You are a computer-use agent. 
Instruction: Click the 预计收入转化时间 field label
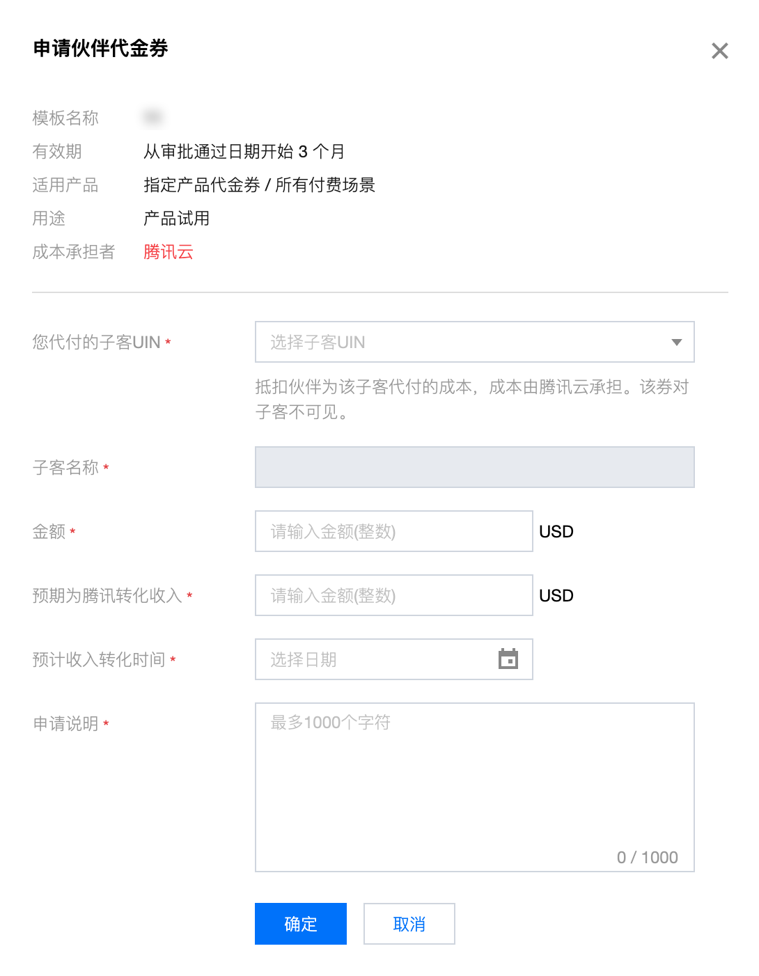99,660
